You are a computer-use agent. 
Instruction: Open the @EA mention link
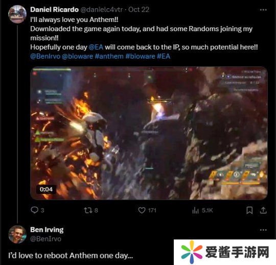point(96,47)
